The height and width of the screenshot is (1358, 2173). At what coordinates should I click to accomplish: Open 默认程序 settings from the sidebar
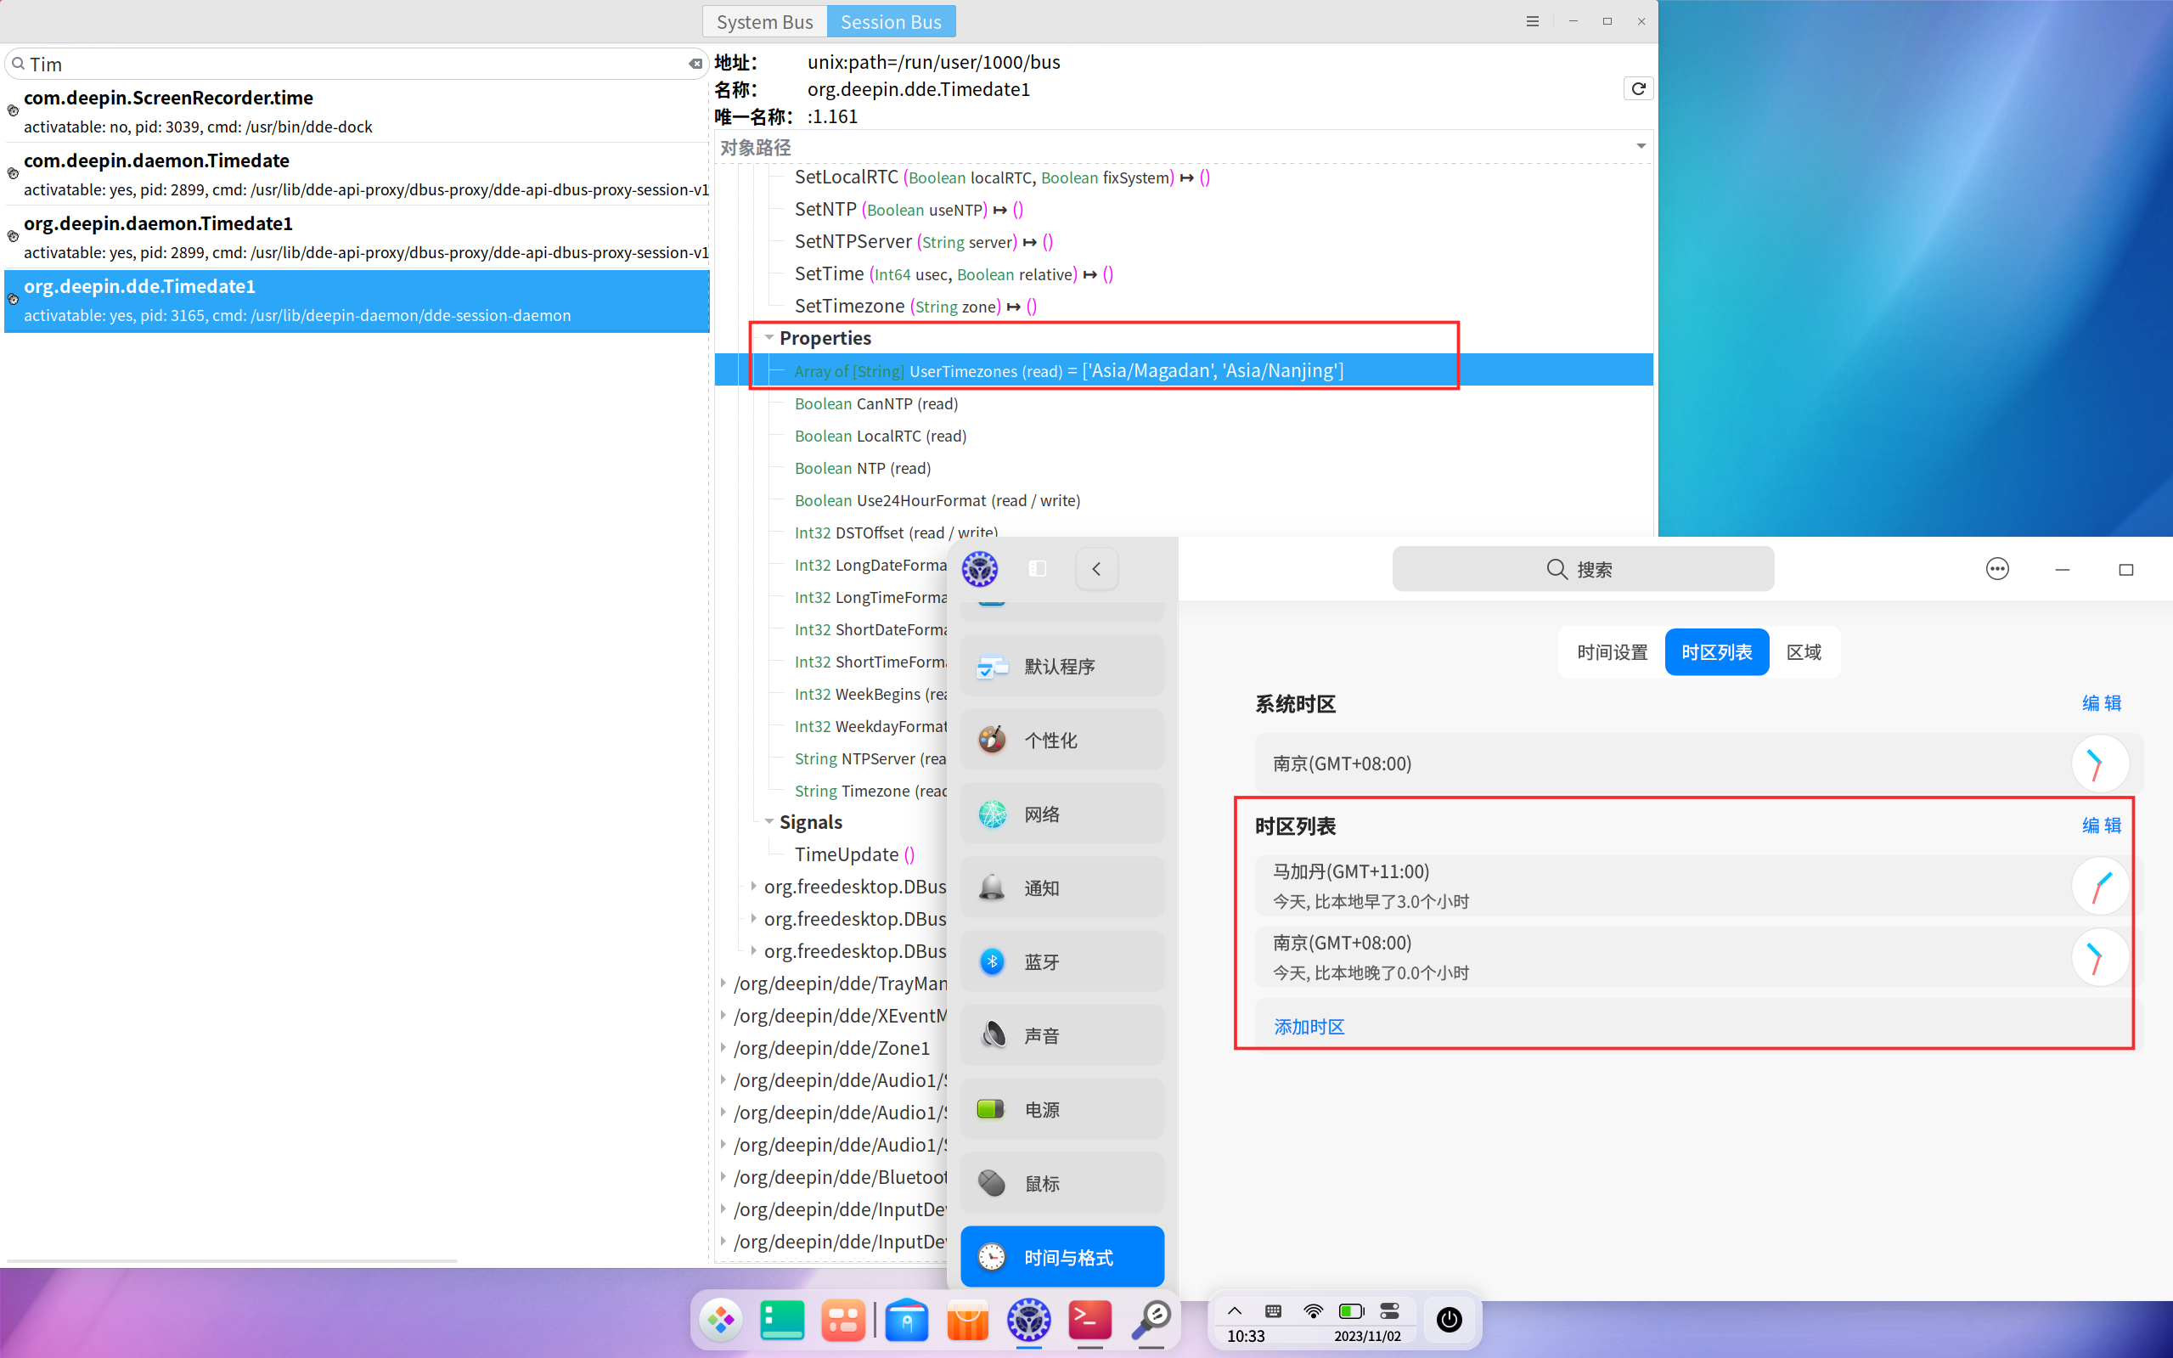click(x=1058, y=666)
